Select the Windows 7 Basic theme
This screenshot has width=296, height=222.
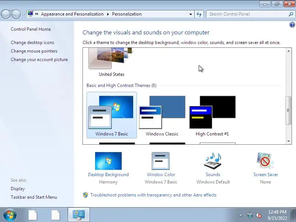112,115
